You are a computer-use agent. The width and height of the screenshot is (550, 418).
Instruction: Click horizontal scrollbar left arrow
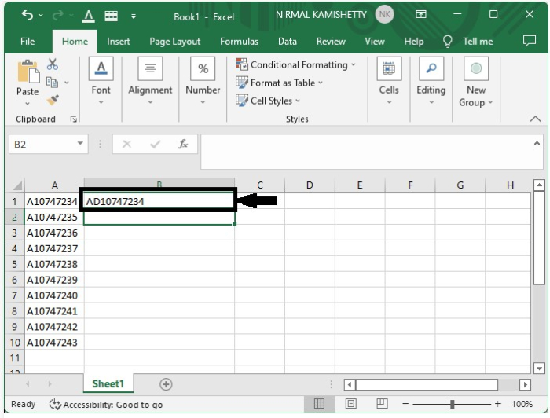(350, 384)
